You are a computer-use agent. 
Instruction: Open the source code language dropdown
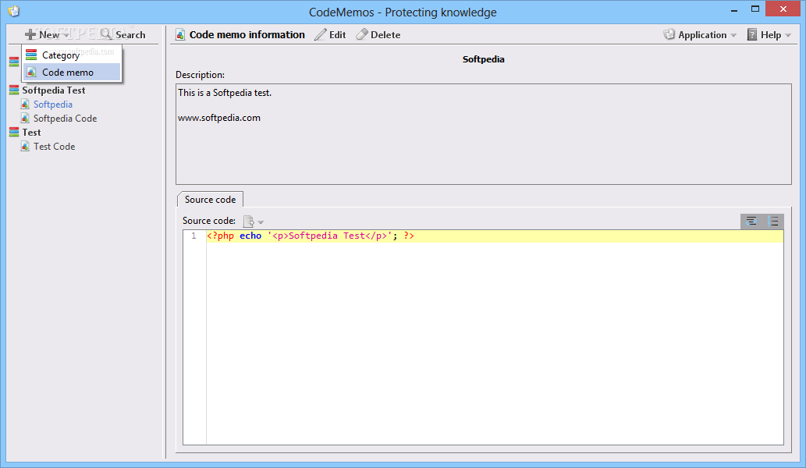click(x=254, y=222)
